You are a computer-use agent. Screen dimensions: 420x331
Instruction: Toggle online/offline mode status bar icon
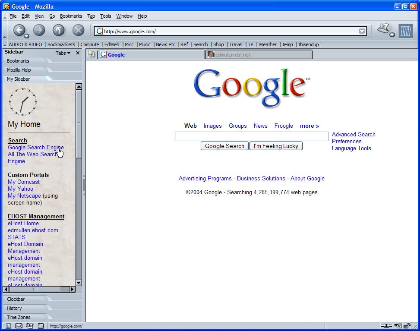[385, 326]
